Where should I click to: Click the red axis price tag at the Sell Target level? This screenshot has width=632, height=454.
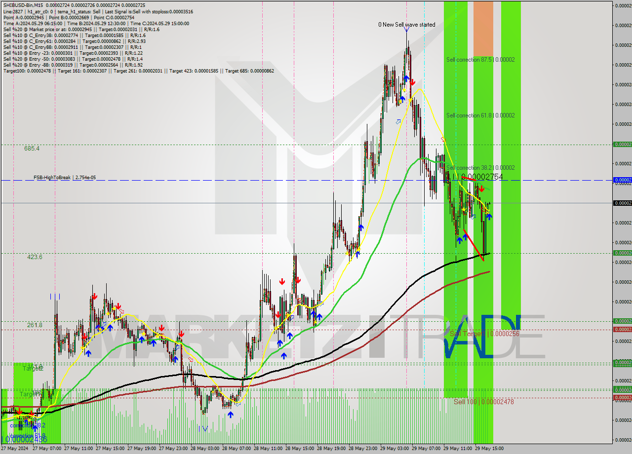tap(622, 329)
